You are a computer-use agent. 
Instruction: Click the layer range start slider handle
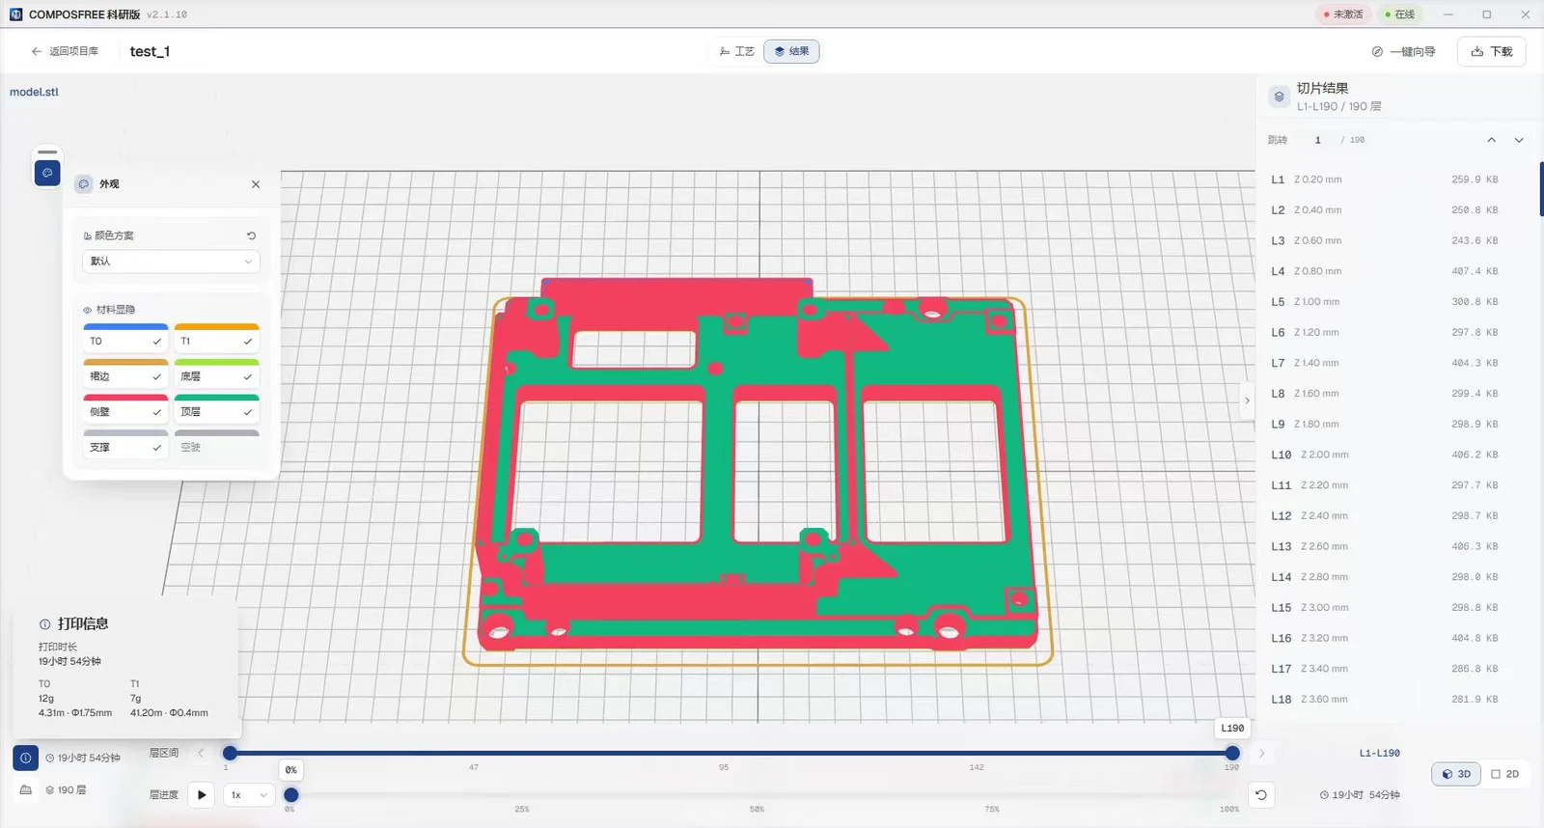tap(230, 753)
